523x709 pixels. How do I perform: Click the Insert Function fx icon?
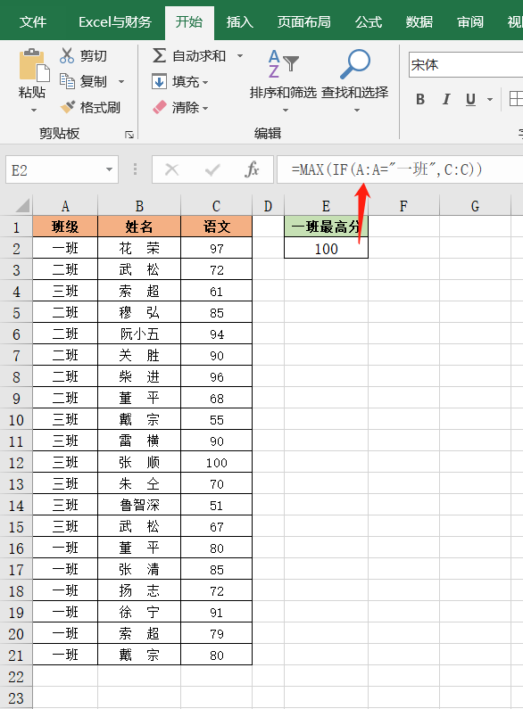[x=252, y=170]
